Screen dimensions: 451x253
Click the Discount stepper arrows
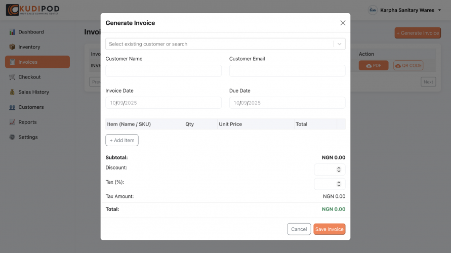coord(339,170)
